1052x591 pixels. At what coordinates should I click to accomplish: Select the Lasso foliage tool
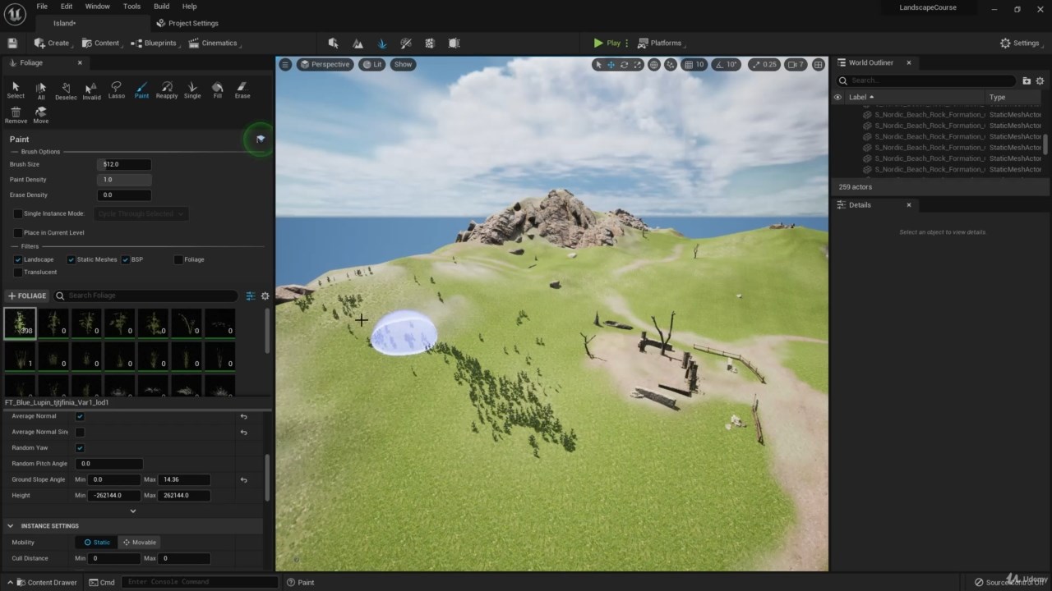[116, 89]
